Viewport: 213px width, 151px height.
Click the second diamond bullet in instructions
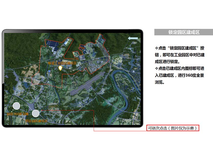tap(156, 68)
